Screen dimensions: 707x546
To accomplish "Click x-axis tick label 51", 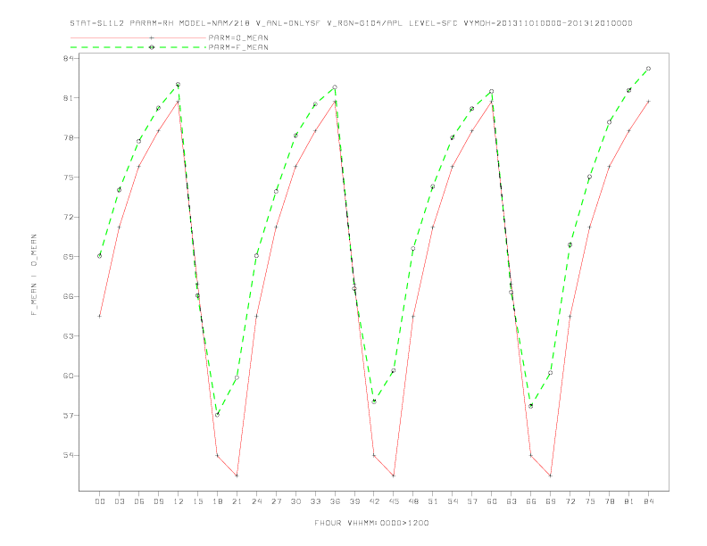I will 433,501.
